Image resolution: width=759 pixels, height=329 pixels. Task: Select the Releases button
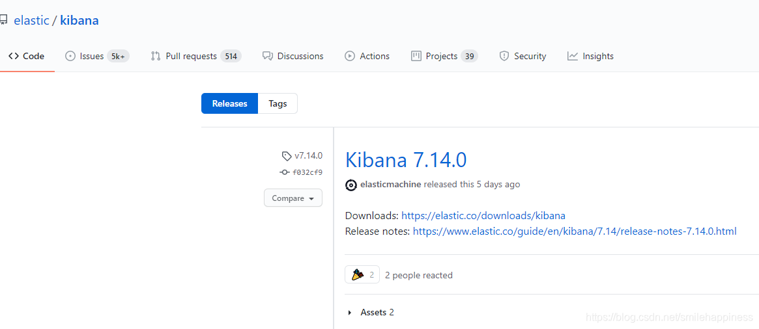coord(229,103)
